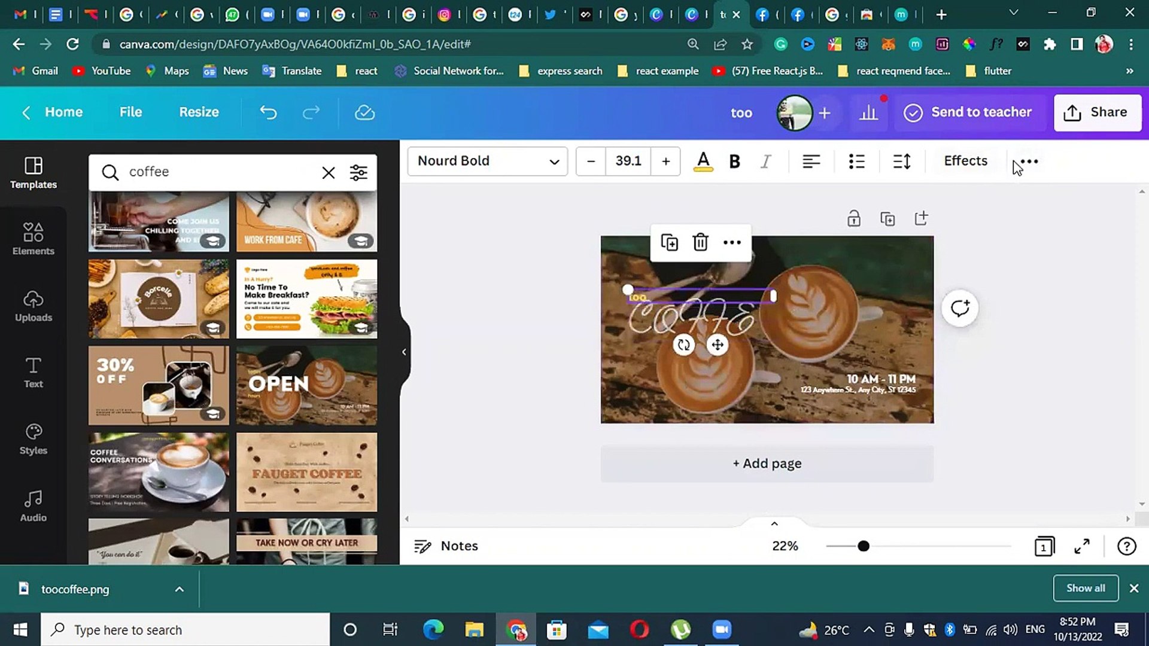
Task: Show more bookmarks chevron
Action: [x=1129, y=71]
